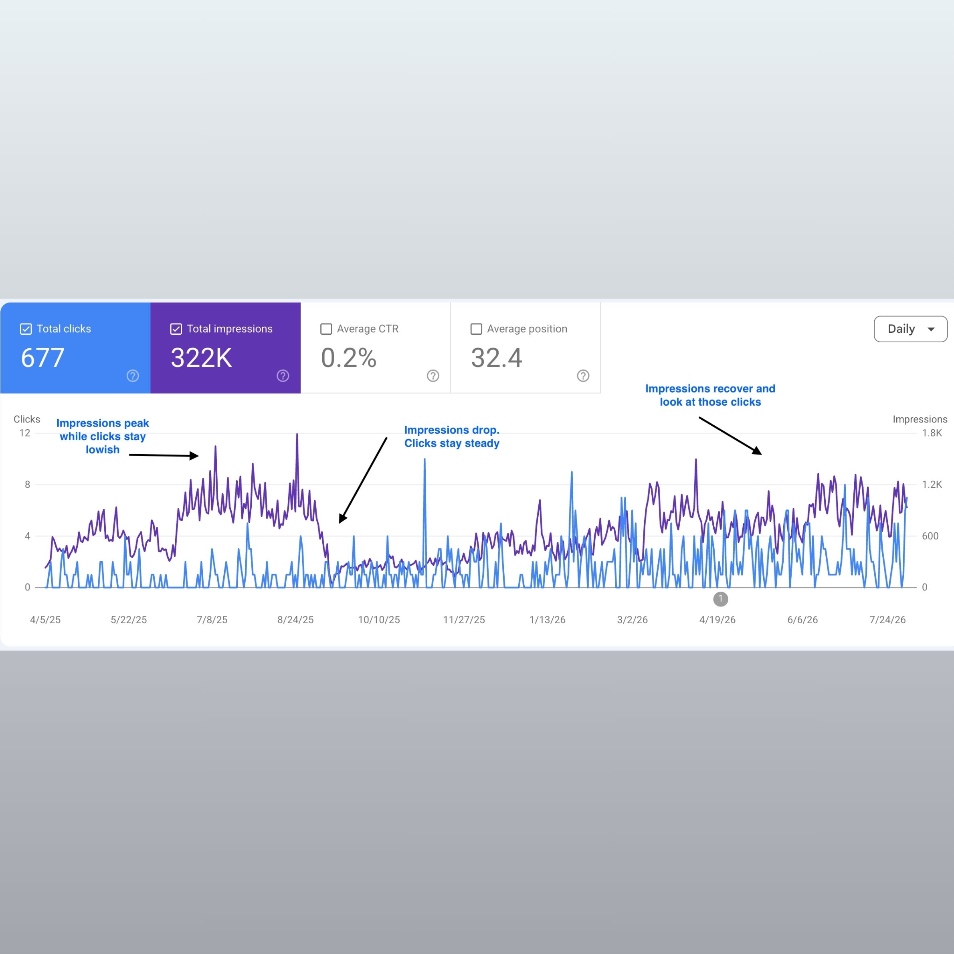Enable the Average position checkbox
This screenshot has width=954, height=954.
click(476, 329)
